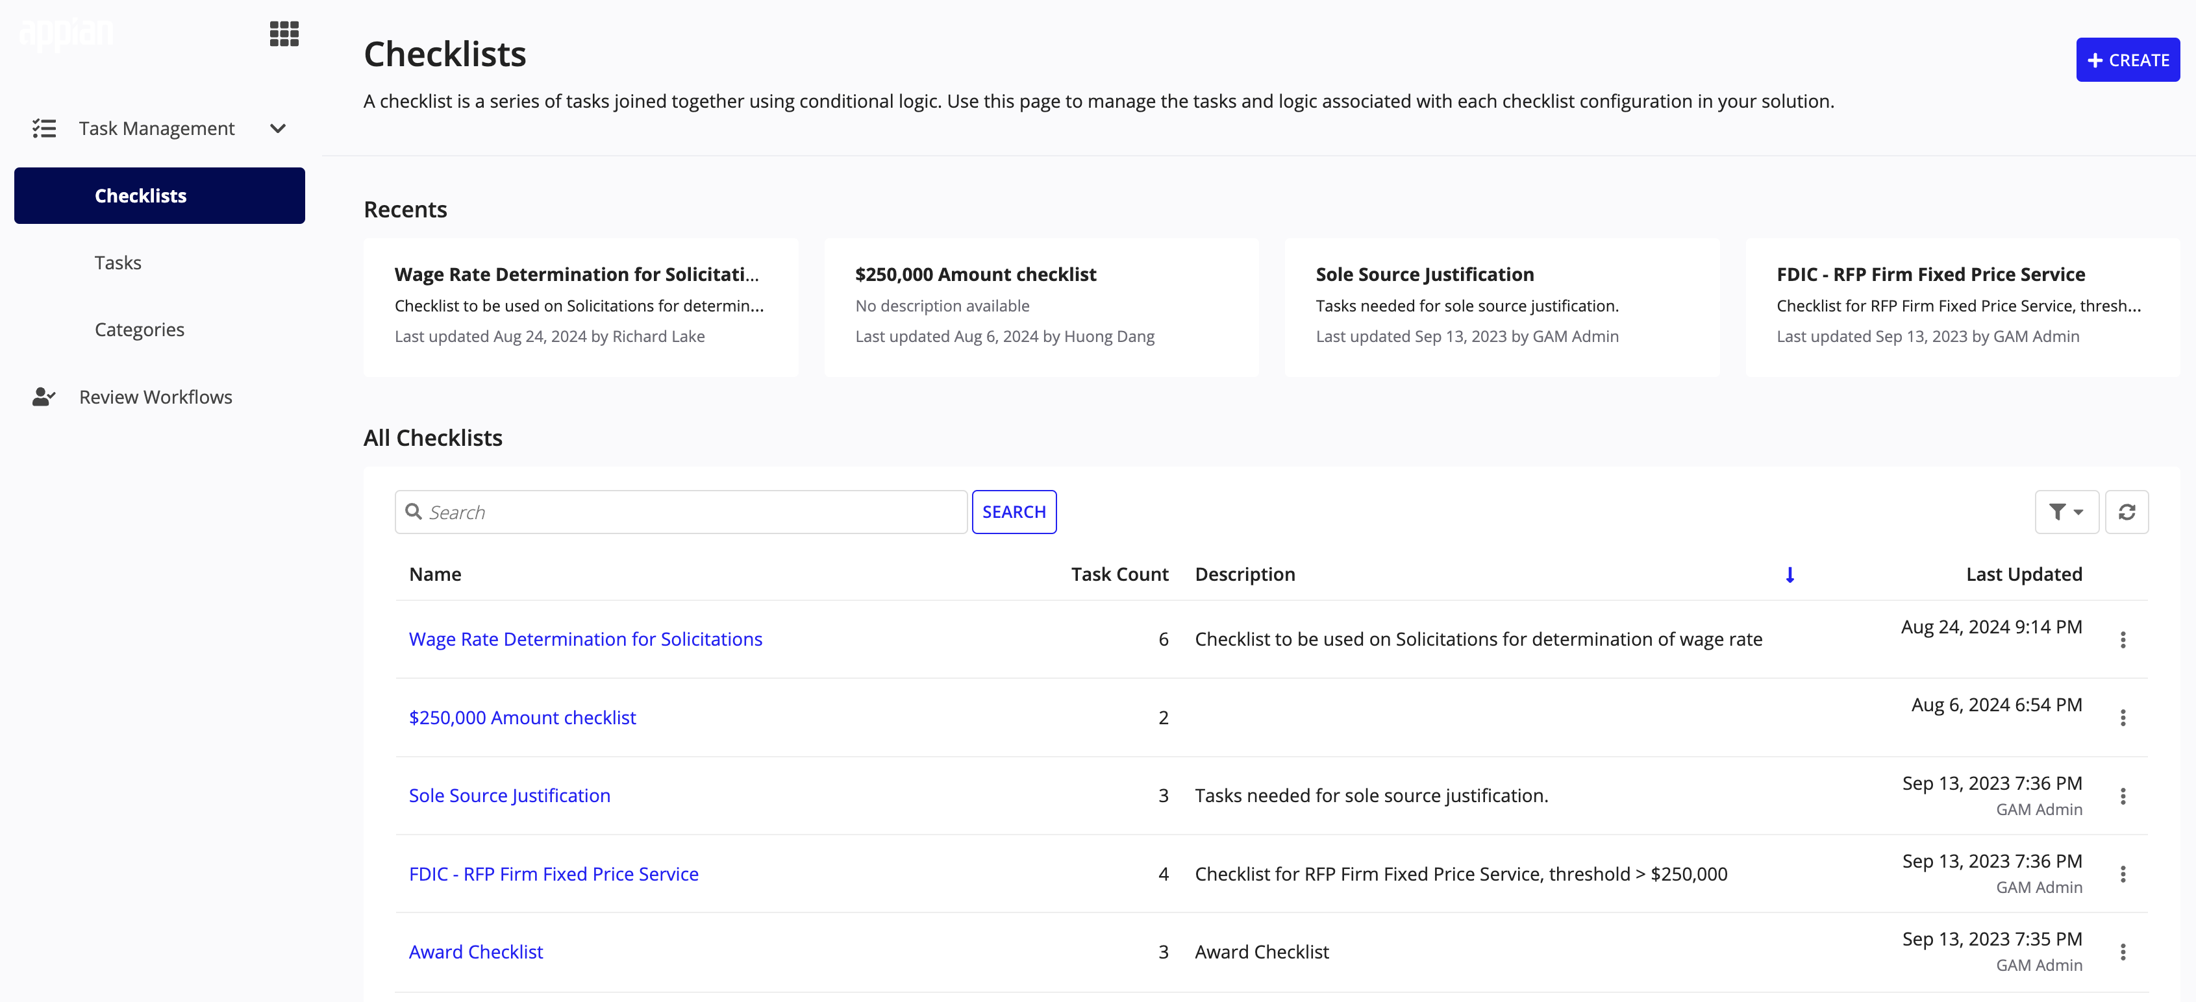2196x1002 pixels.
Task: Click Award Checklist description cell
Action: click(x=1262, y=953)
